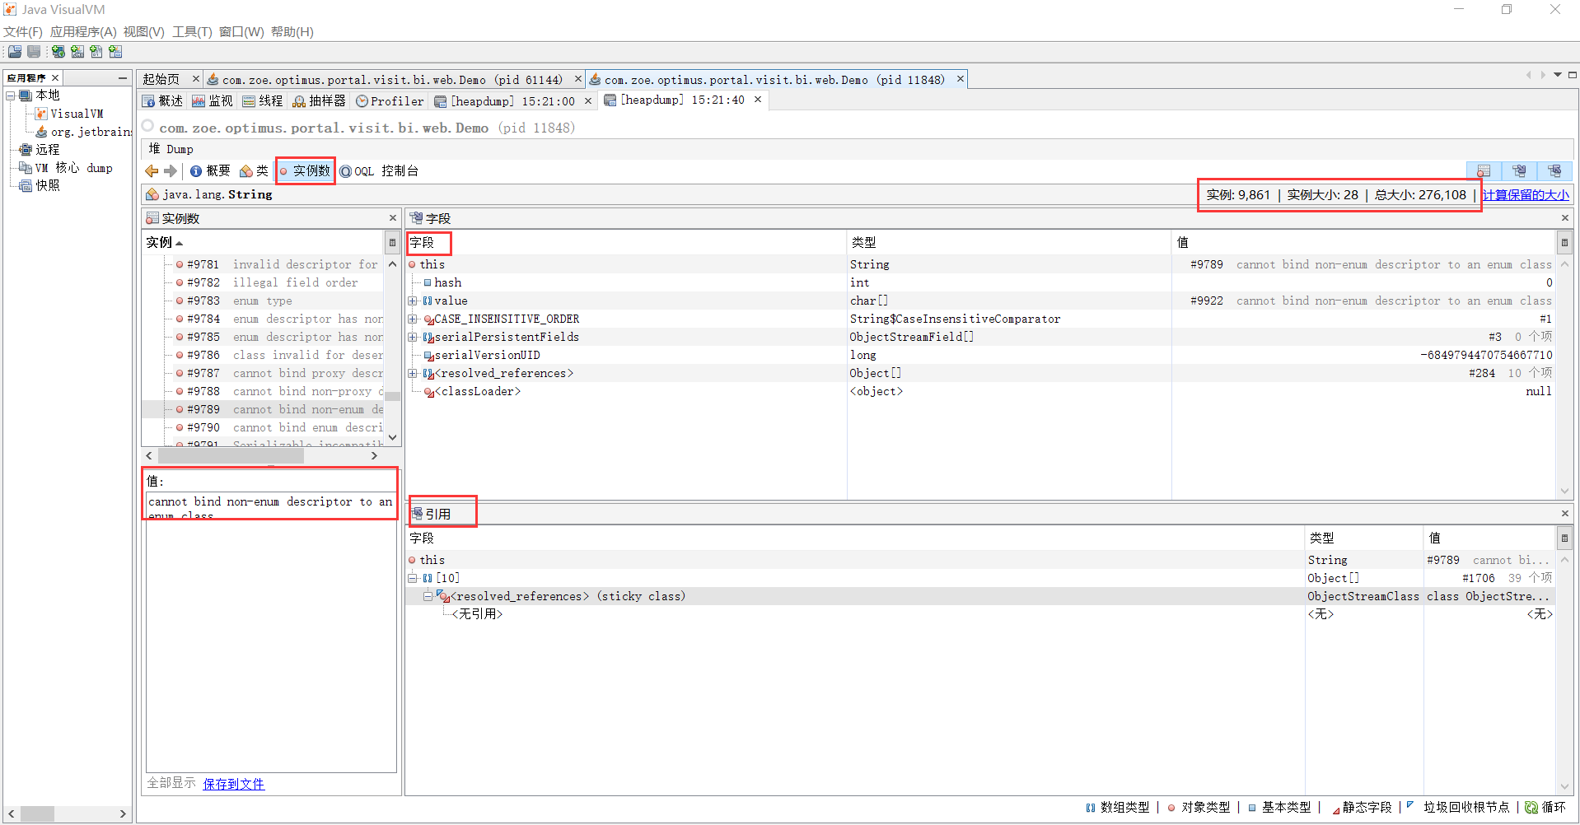This screenshot has height=825, width=1580.
Task: Sort by 实例 column header
Action: click(263, 243)
